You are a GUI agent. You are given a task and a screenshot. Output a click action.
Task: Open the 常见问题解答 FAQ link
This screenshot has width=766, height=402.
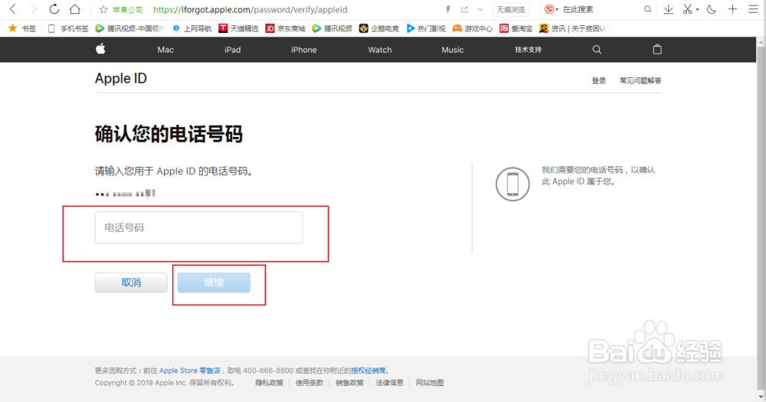click(x=640, y=80)
